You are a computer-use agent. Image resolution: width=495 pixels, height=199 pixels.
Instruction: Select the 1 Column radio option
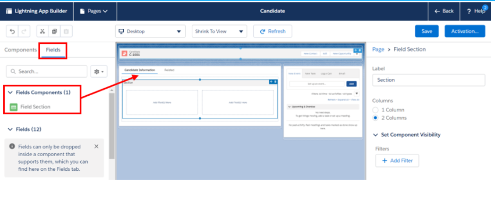pos(376,109)
